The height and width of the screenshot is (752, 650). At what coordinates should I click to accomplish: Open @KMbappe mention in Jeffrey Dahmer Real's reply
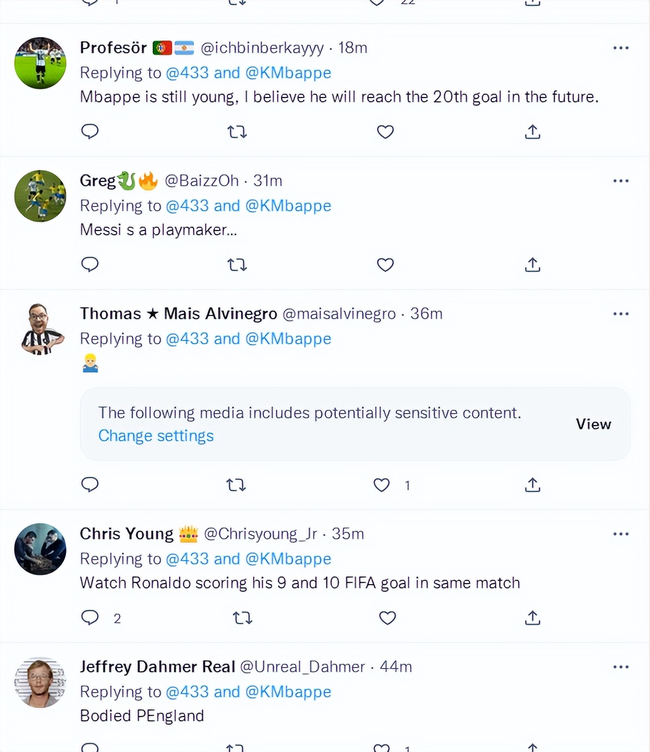pos(288,692)
